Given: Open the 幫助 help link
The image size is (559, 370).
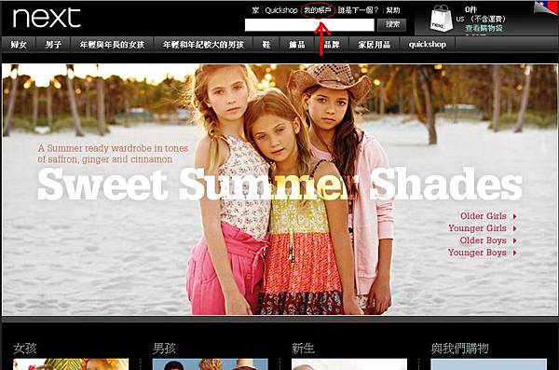Looking at the screenshot, I should pyautogui.click(x=393, y=10).
